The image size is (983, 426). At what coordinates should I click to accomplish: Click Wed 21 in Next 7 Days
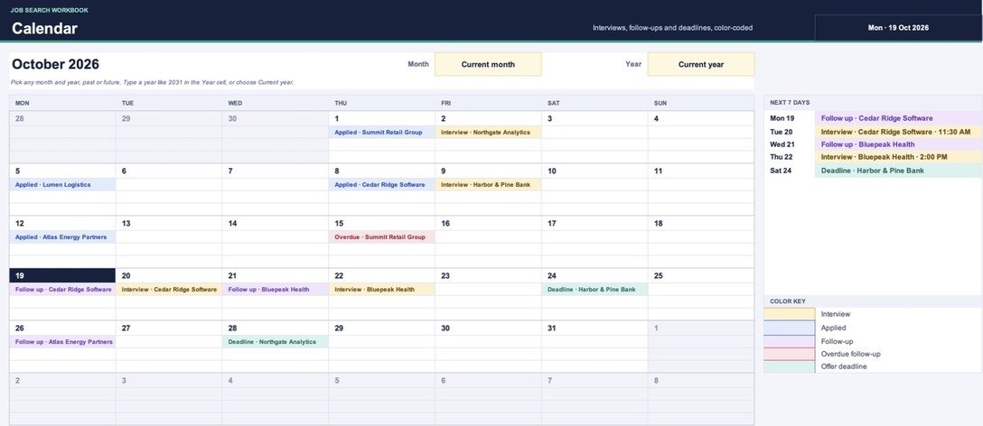(782, 144)
